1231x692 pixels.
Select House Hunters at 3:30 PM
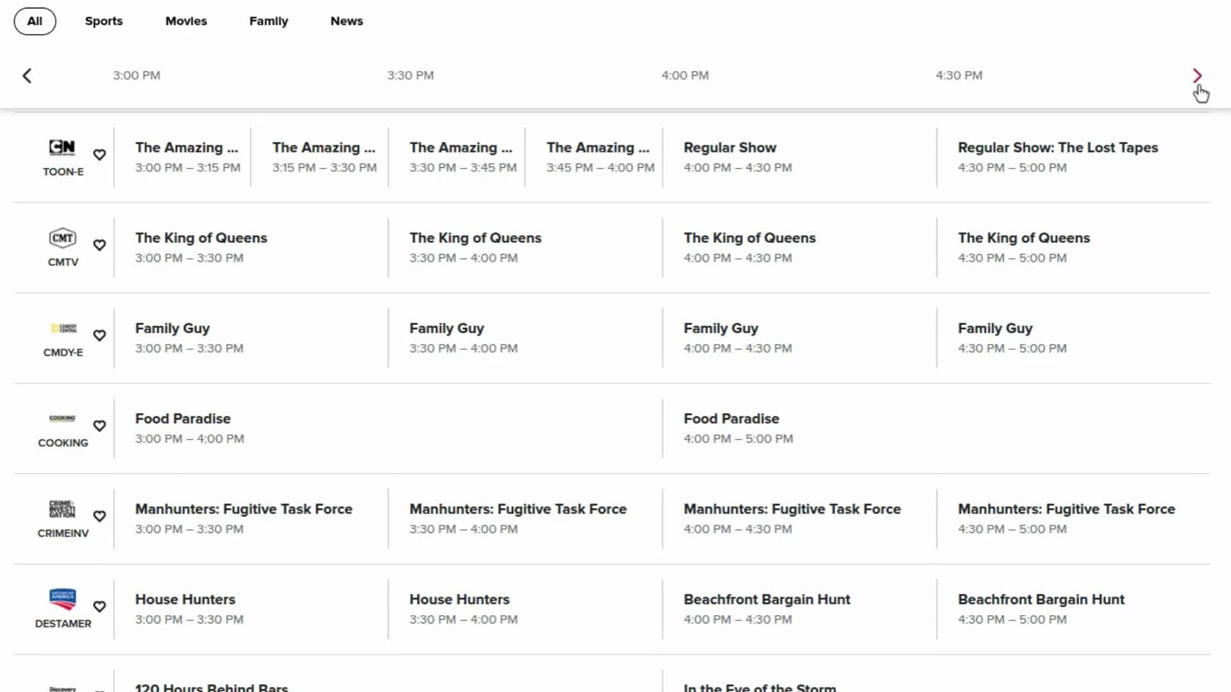[x=525, y=609]
